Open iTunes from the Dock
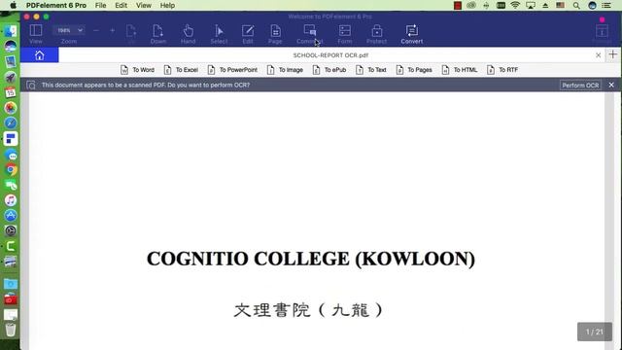 tap(11, 200)
